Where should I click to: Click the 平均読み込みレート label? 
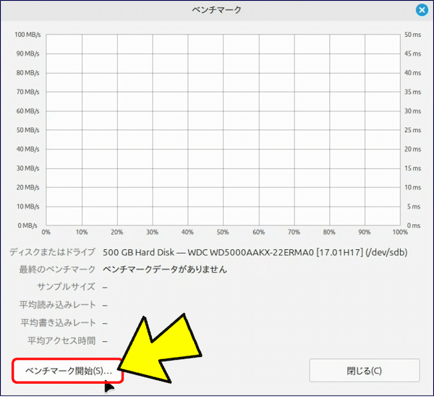[x=58, y=305]
